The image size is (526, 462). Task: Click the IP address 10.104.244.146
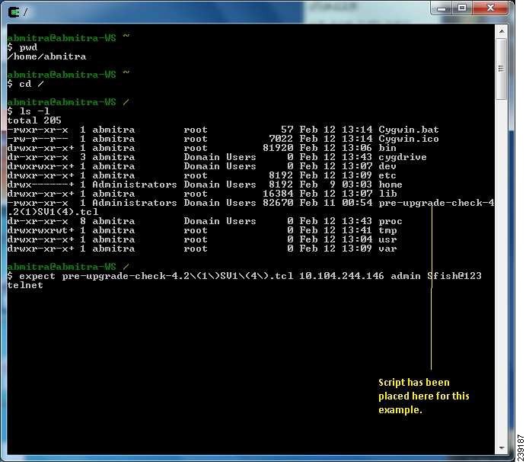point(342,276)
